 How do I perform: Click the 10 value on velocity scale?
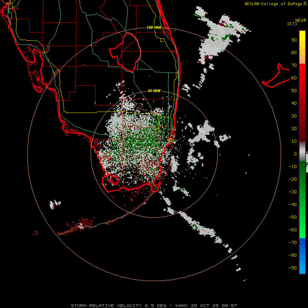coord(294,141)
